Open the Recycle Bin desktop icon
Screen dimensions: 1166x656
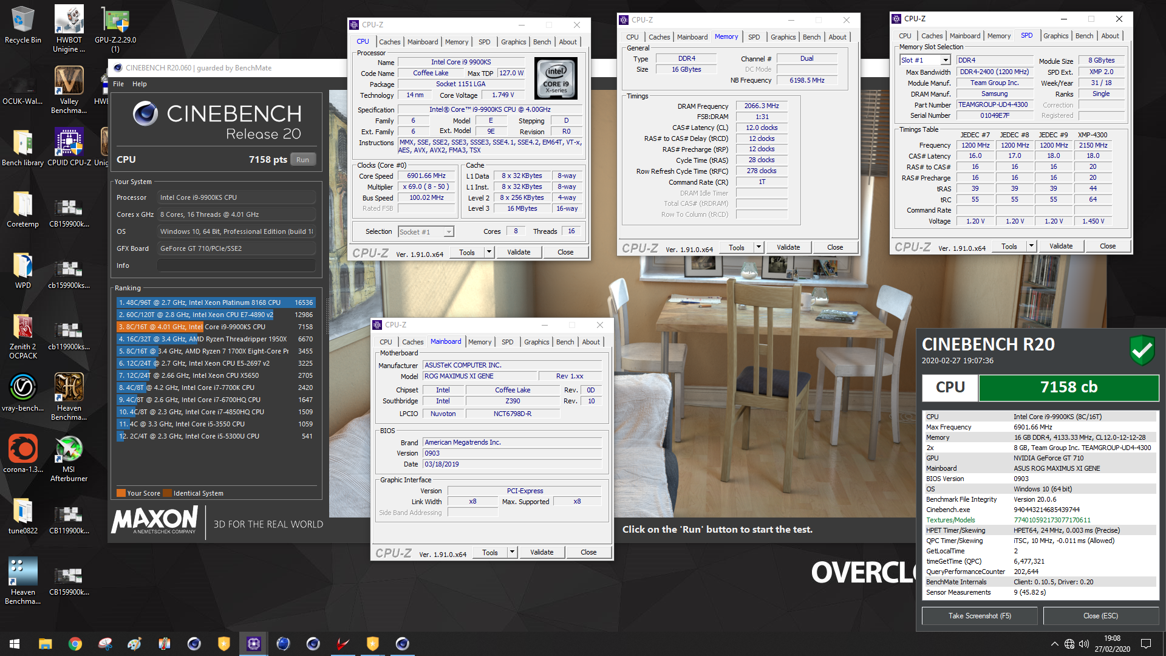click(22, 25)
